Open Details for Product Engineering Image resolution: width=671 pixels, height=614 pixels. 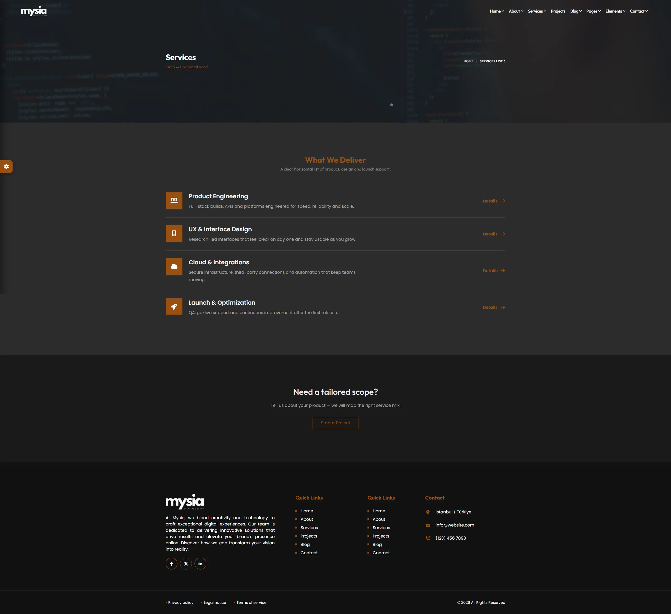pyautogui.click(x=494, y=201)
